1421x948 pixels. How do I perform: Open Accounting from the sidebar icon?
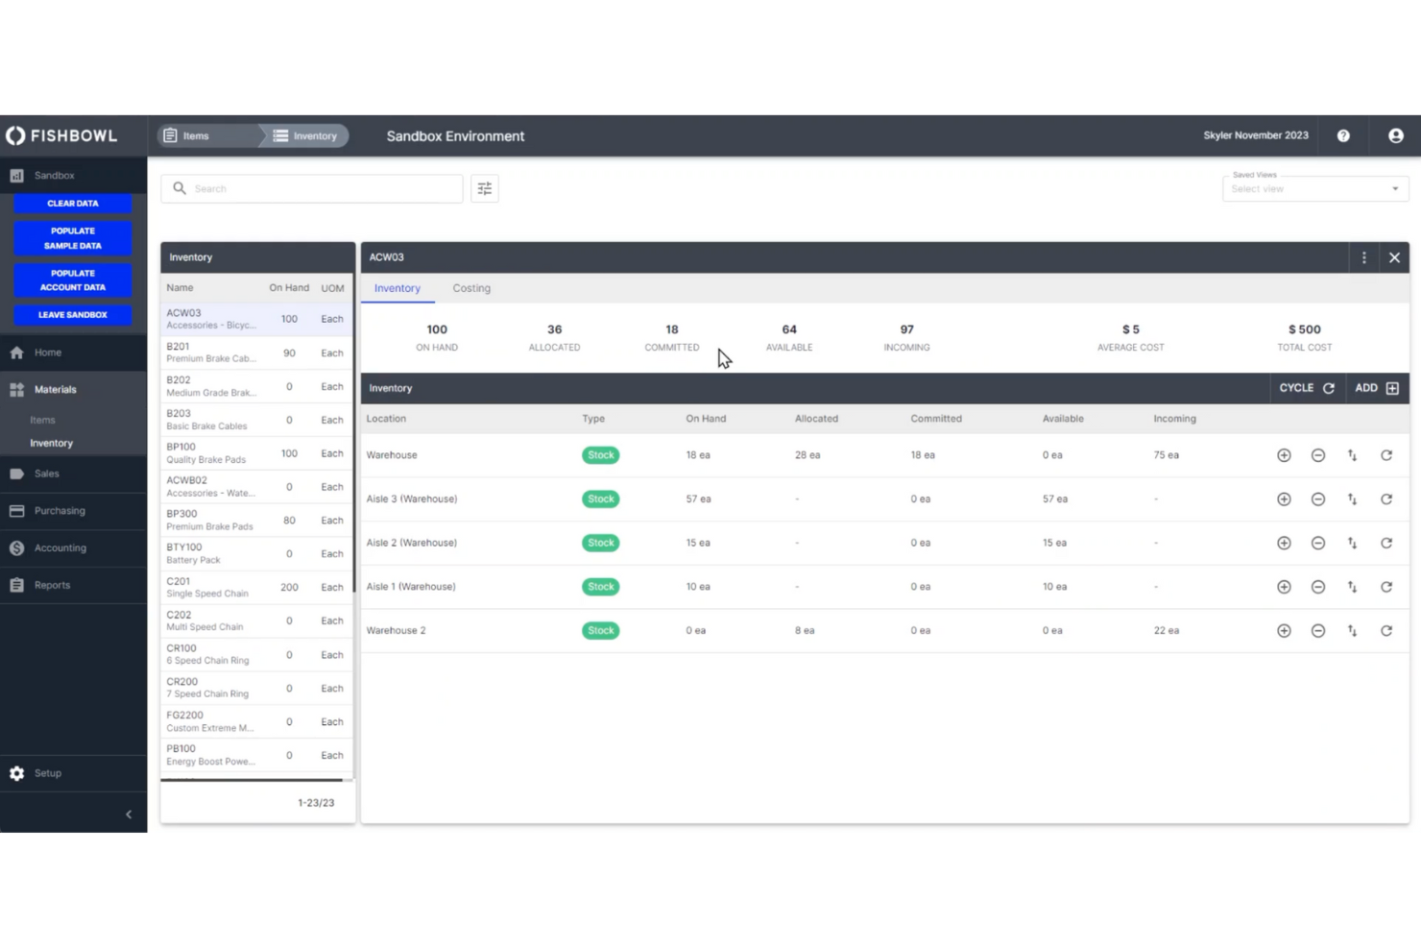tap(16, 547)
